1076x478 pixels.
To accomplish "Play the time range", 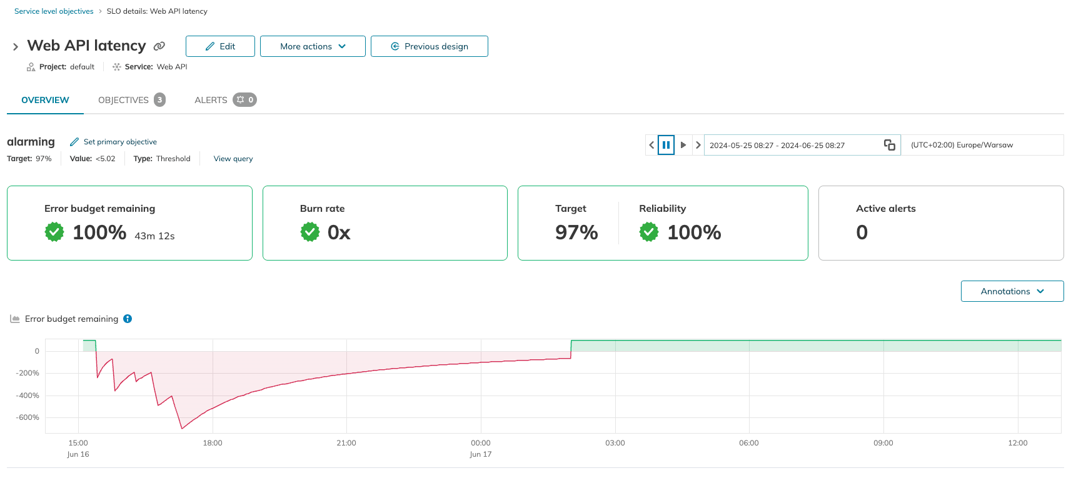I will (683, 145).
